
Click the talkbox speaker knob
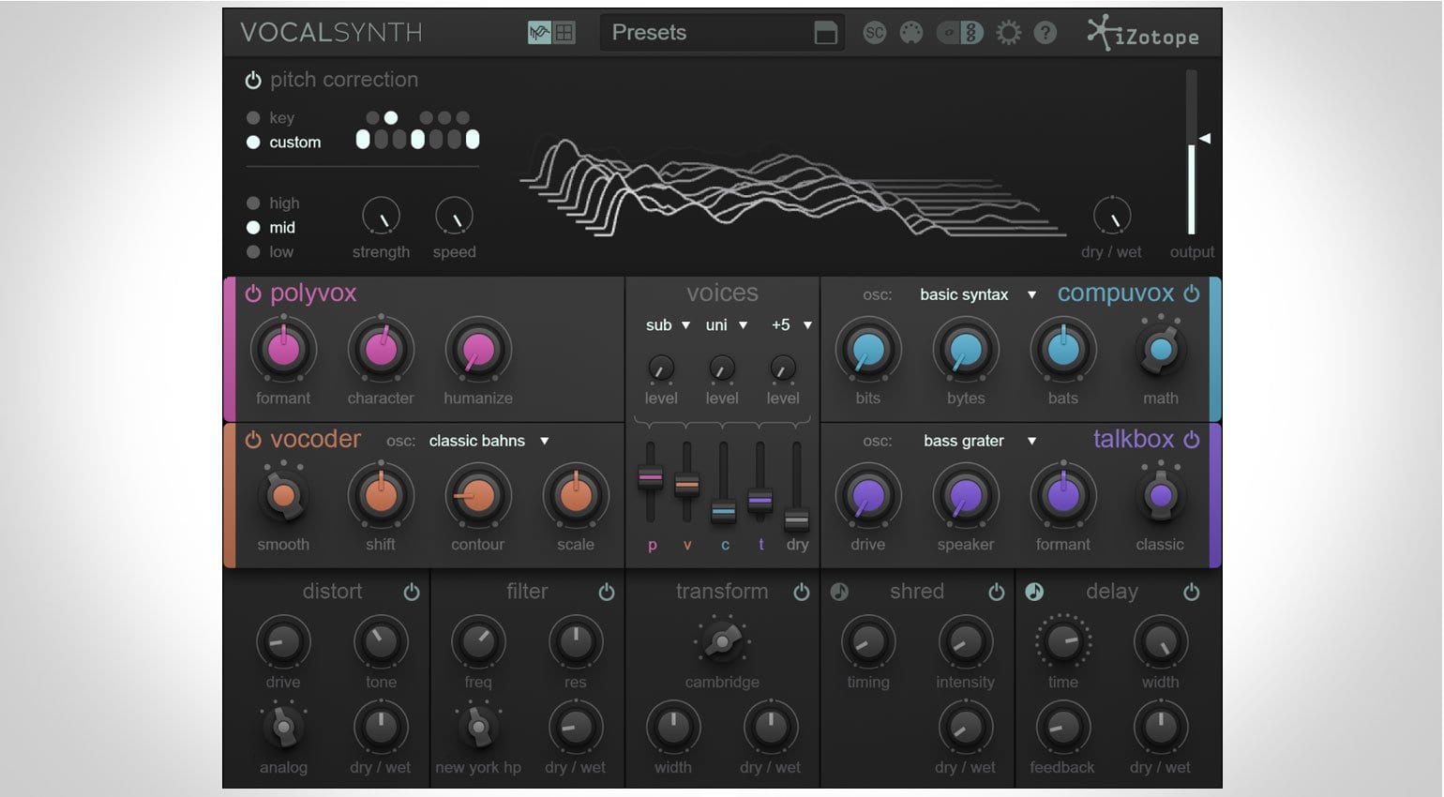pyautogui.click(x=966, y=496)
